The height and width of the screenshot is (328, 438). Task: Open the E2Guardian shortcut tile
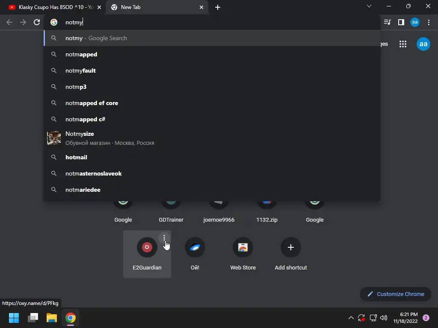pyautogui.click(x=147, y=254)
